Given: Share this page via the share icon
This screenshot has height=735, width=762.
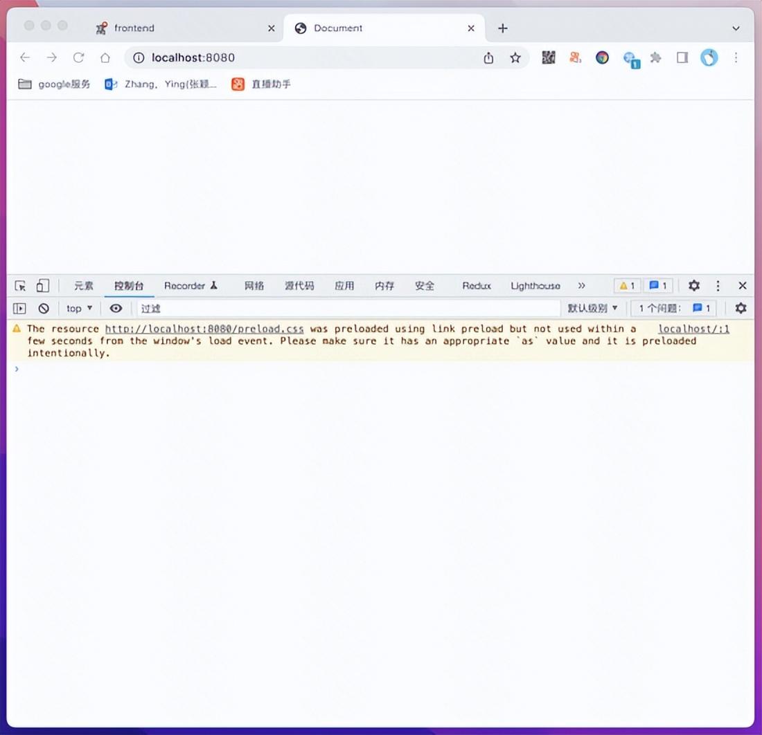Looking at the screenshot, I should point(488,57).
